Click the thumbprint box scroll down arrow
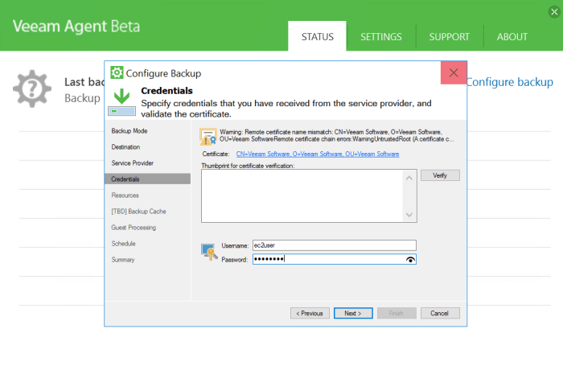The height and width of the screenshot is (366, 563). coord(409,215)
